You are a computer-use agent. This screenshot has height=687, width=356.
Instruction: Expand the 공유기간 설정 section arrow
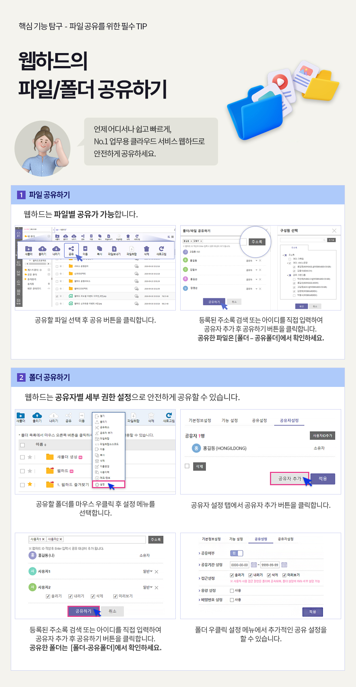(200, 565)
